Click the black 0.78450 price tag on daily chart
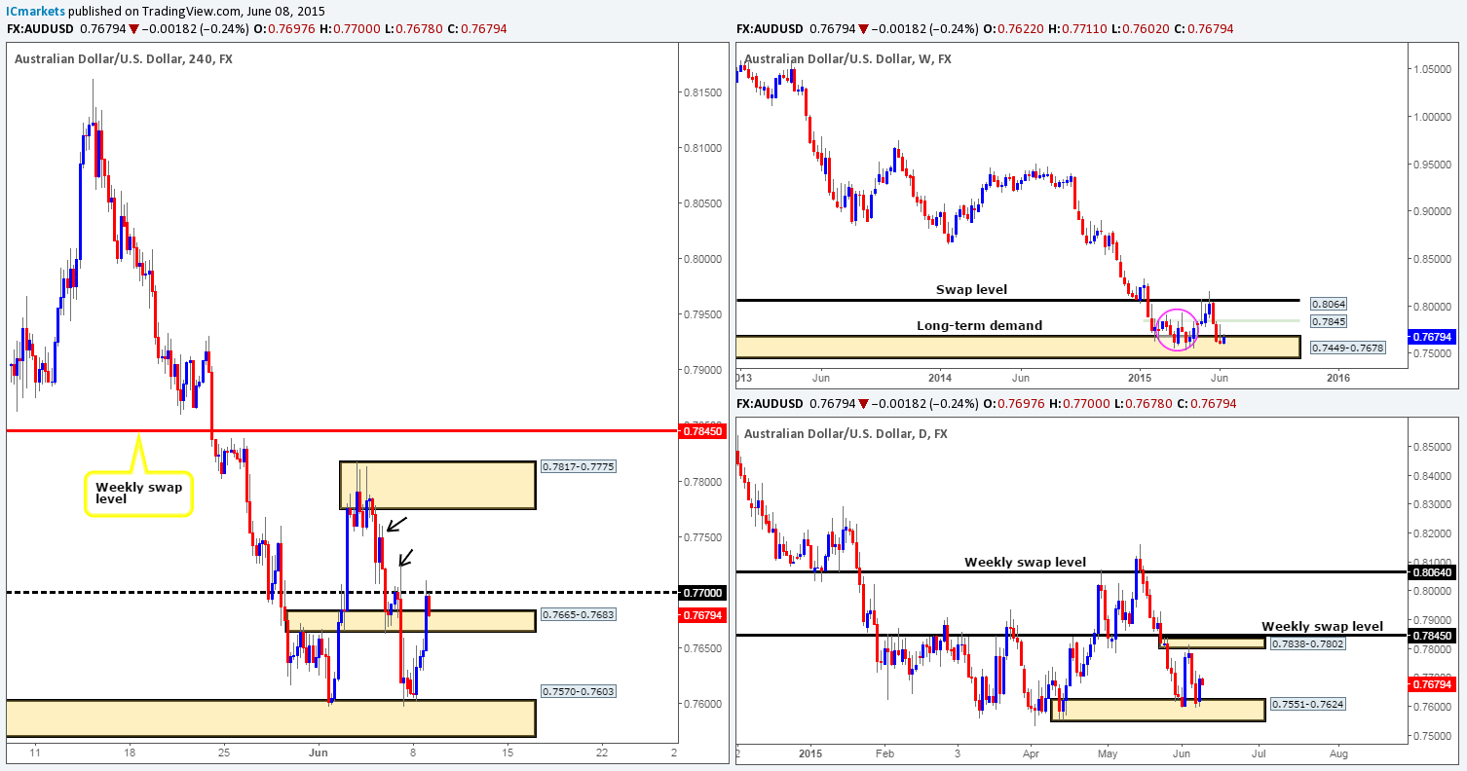1467x771 pixels. coord(1433,635)
